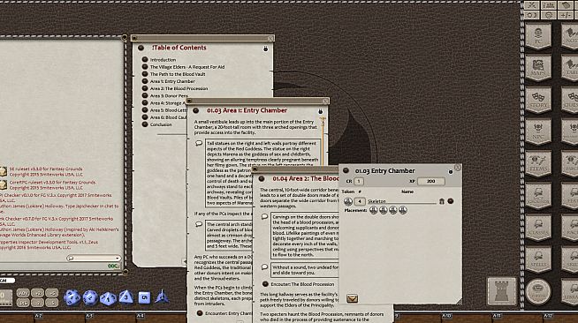Open the PC sidebar button
Screen dimensions: 578x323
click(538, 36)
